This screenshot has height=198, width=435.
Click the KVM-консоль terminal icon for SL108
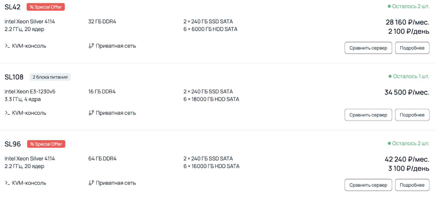point(7,113)
